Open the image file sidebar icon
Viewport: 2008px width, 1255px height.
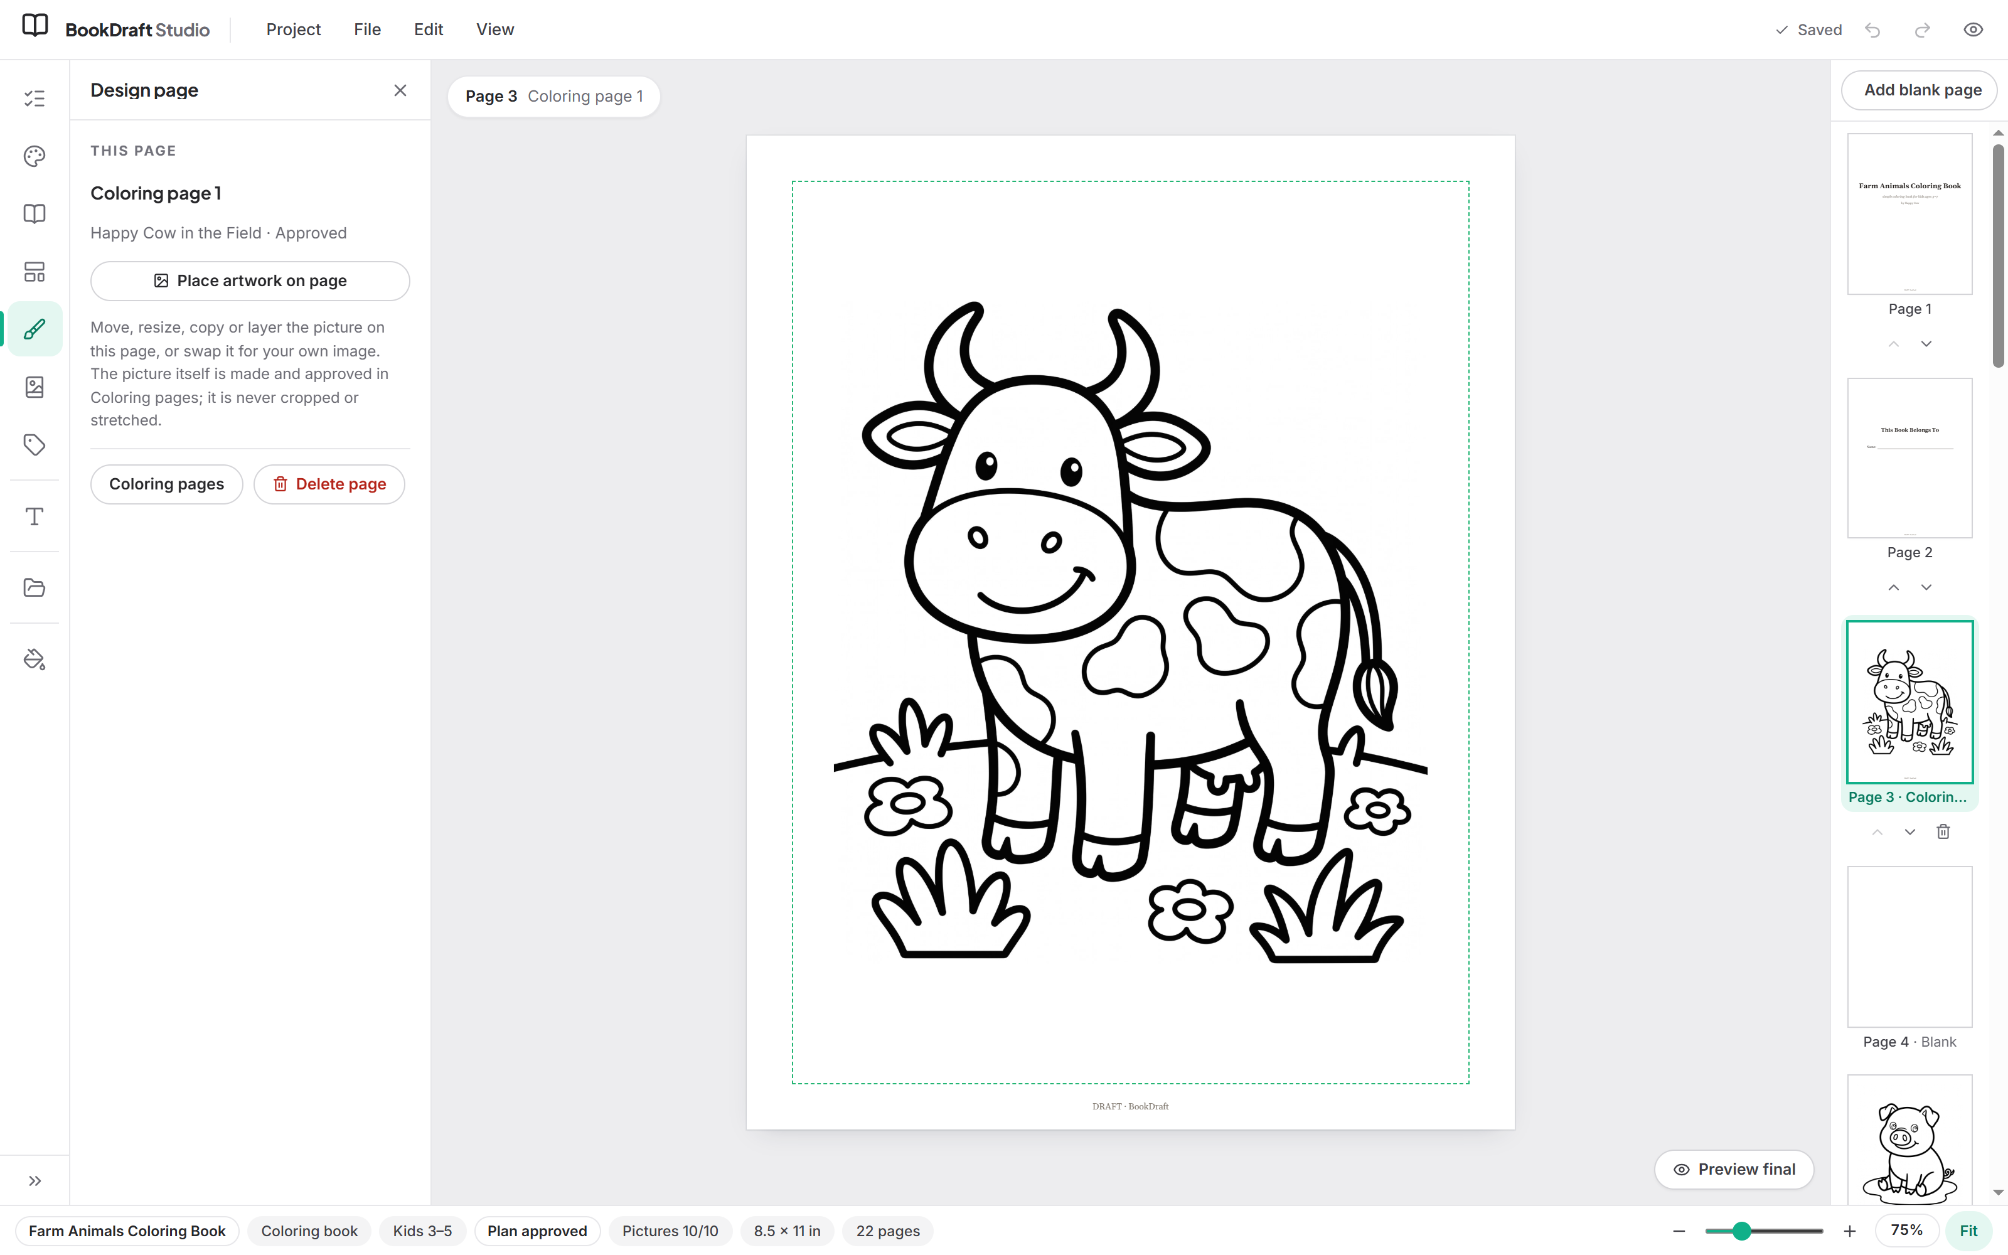point(34,387)
